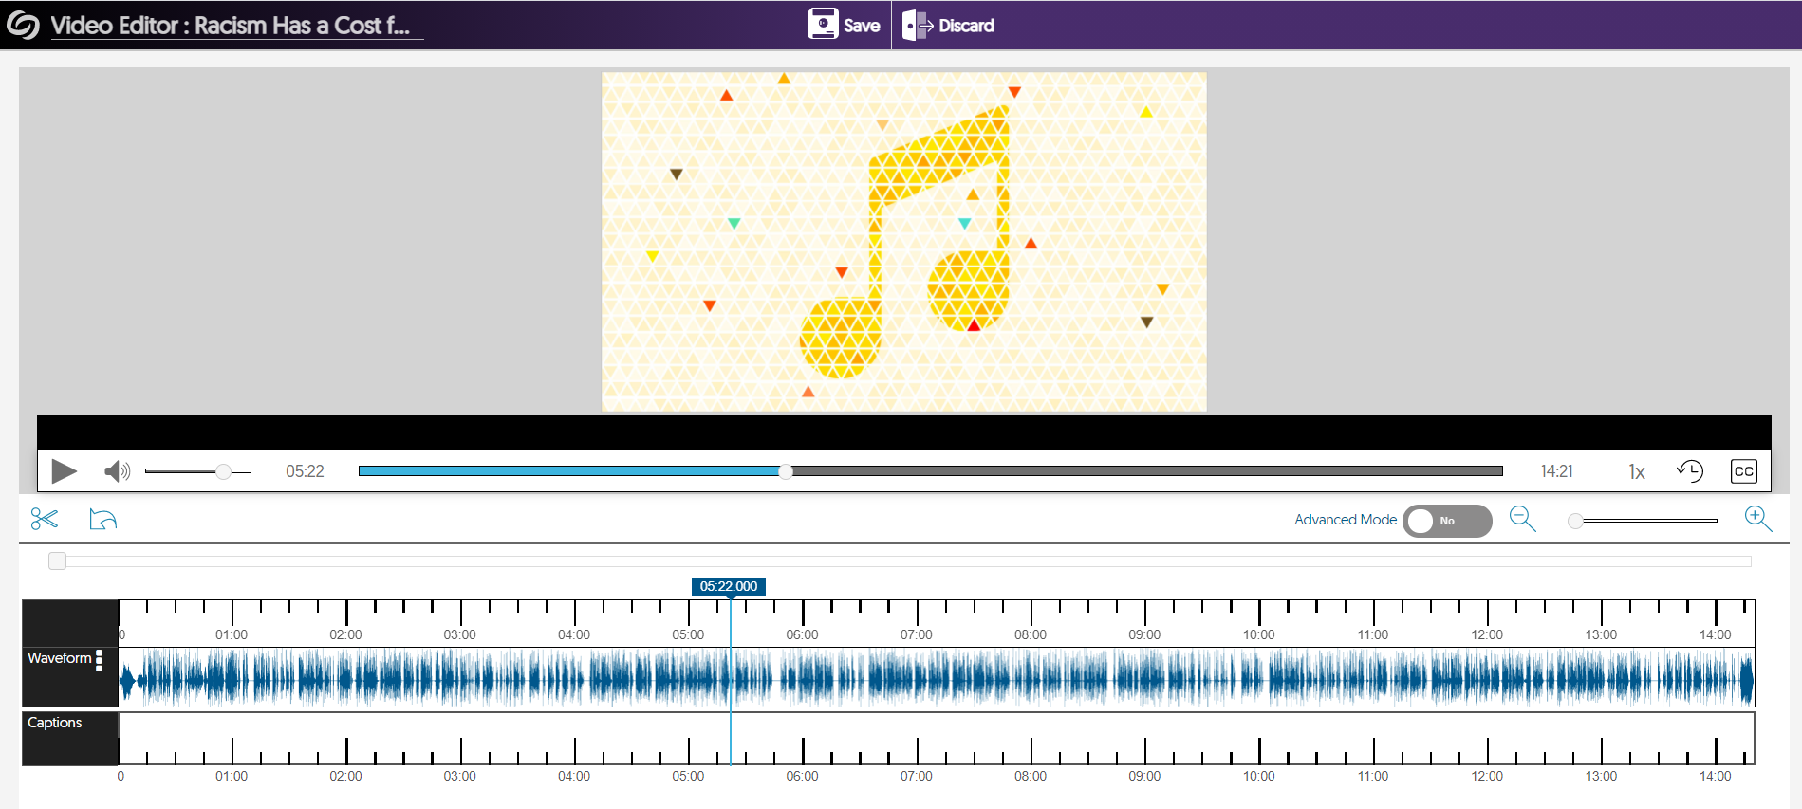This screenshot has height=809, width=1802.
Task: Open the 1x playback speed selector
Action: tap(1637, 472)
